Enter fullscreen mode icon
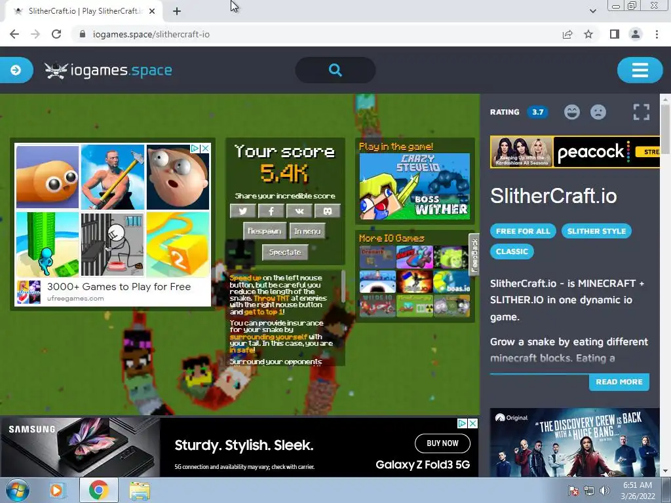 641,112
